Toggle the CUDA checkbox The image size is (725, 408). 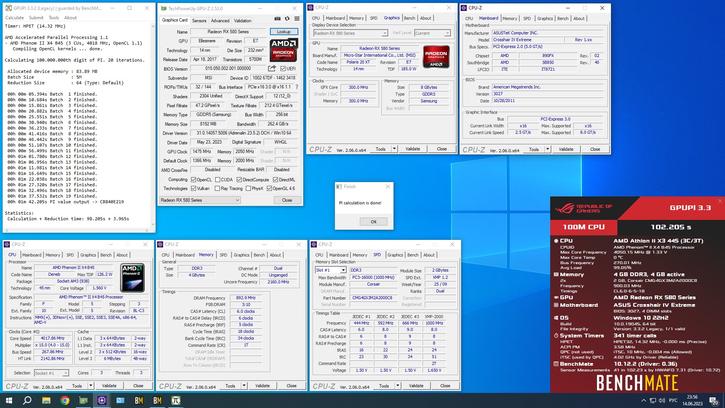pyautogui.click(x=217, y=180)
